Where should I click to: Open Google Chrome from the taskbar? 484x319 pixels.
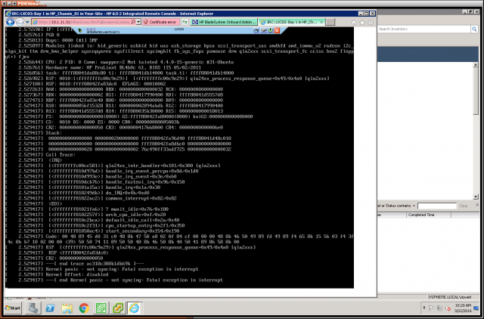tap(82, 308)
